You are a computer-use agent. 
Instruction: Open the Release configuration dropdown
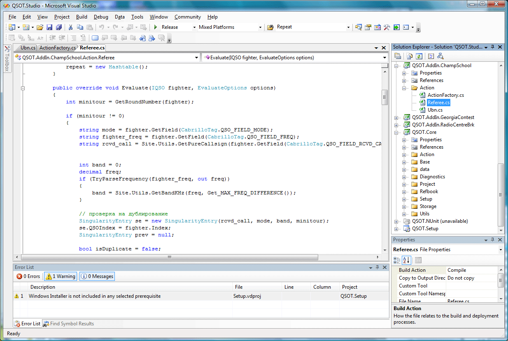coord(194,27)
